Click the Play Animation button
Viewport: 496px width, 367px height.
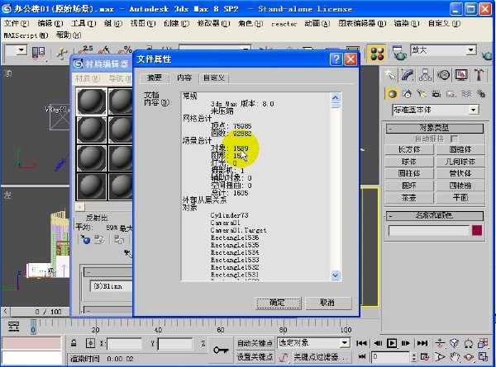tap(392, 343)
